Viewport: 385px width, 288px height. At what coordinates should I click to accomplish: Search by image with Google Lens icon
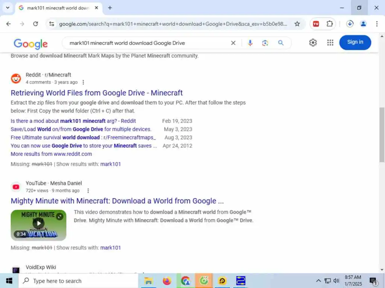(265, 43)
